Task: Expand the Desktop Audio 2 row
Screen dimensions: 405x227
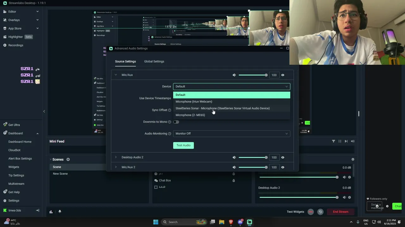Action: pyautogui.click(x=116, y=157)
